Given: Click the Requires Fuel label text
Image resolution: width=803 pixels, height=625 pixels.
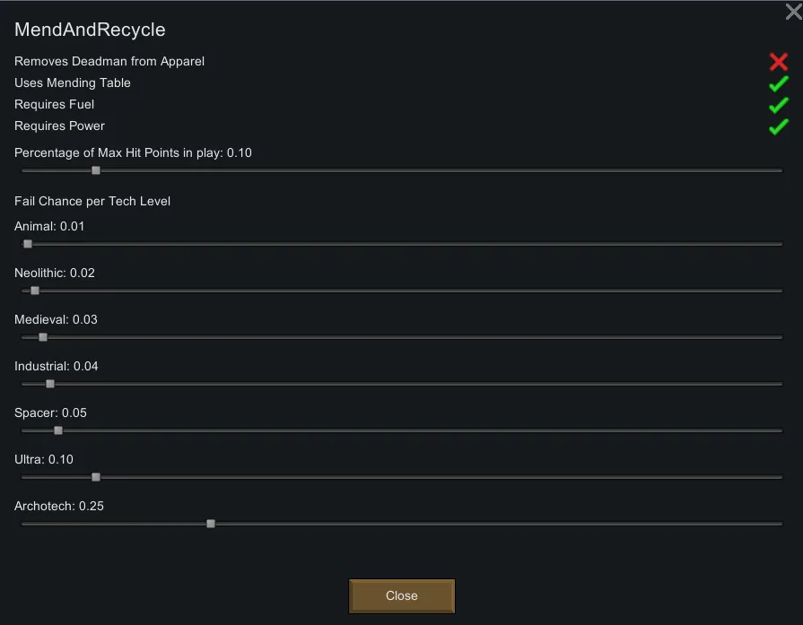Looking at the screenshot, I should 54,105.
